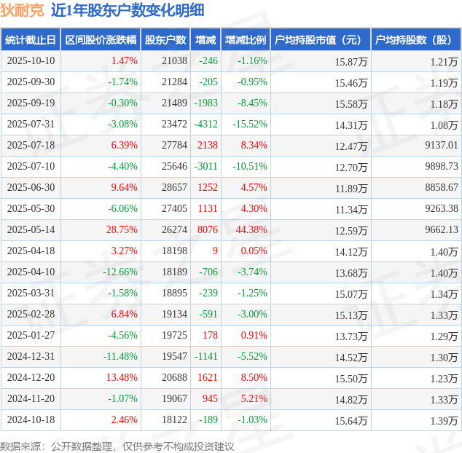Click the 2024-10-18 date cell

coord(31,420)
